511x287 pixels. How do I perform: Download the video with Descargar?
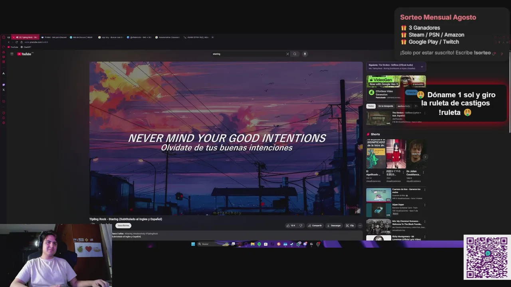[x=334, y=226]
